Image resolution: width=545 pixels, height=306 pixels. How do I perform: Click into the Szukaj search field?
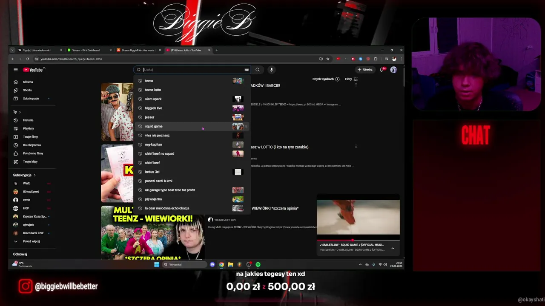[x=192, y=70]
